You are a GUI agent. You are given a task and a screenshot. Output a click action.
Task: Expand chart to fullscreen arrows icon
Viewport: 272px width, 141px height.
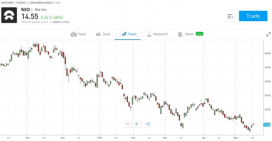tap(268, 34)
